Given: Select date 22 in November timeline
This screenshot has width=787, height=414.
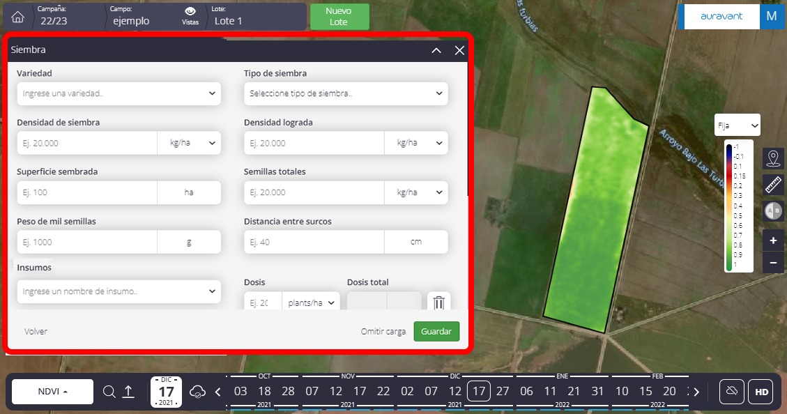Looking at the screenshot, I should [x=383, y=392].
